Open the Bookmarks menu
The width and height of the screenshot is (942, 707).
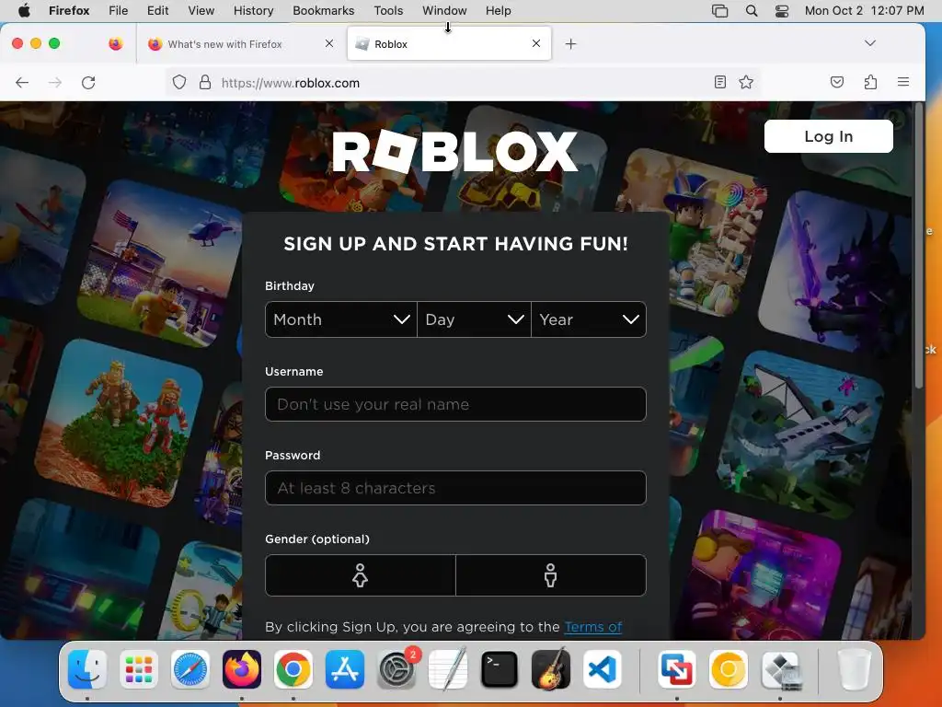324,11
